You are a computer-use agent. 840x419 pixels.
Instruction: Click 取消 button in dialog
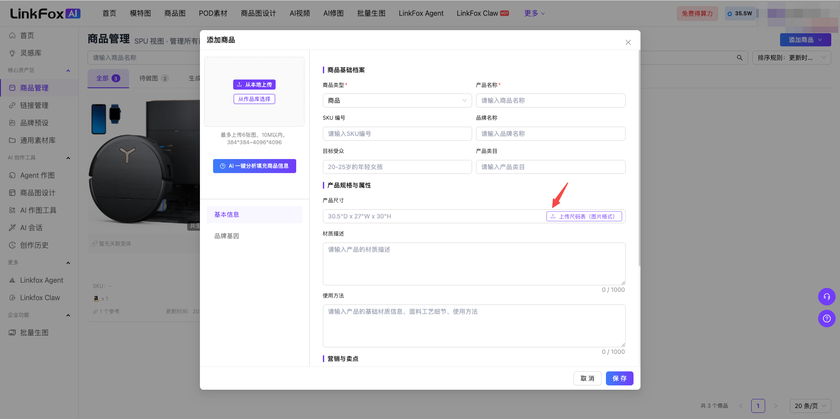tap(587, 378)
